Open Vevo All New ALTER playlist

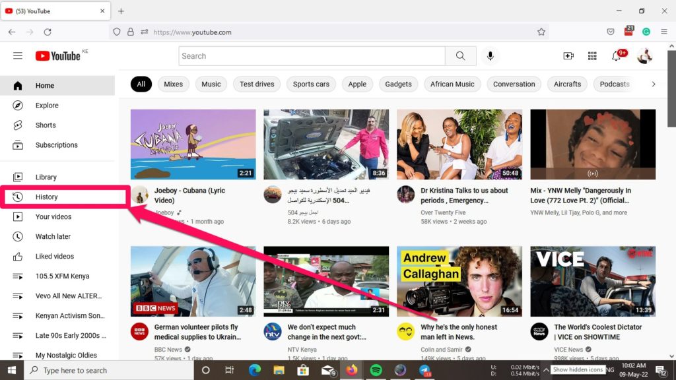[x=57, y=296]
